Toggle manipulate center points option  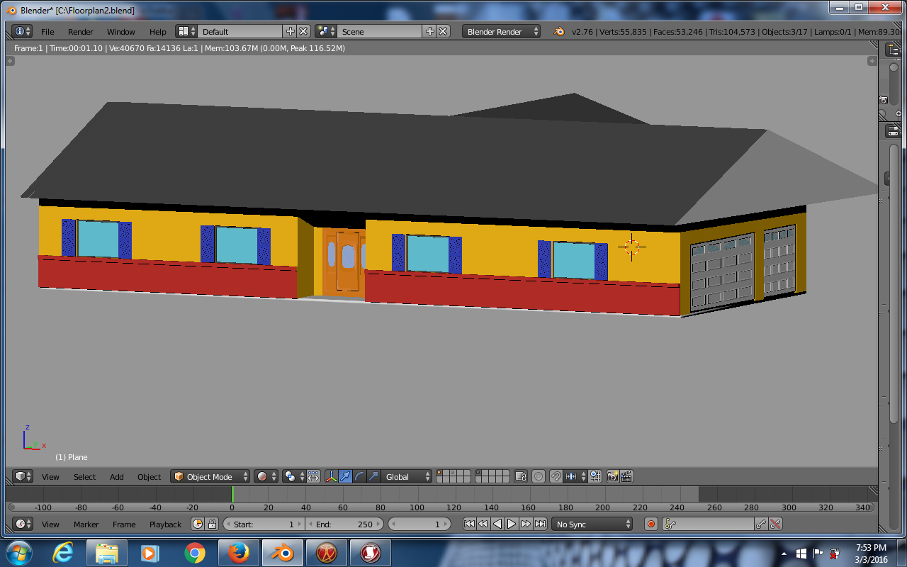coord(313,476)
